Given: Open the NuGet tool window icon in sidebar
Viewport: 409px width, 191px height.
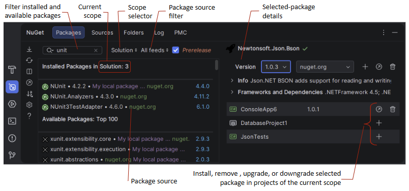Looking at the screenshot, I should 12,87.
